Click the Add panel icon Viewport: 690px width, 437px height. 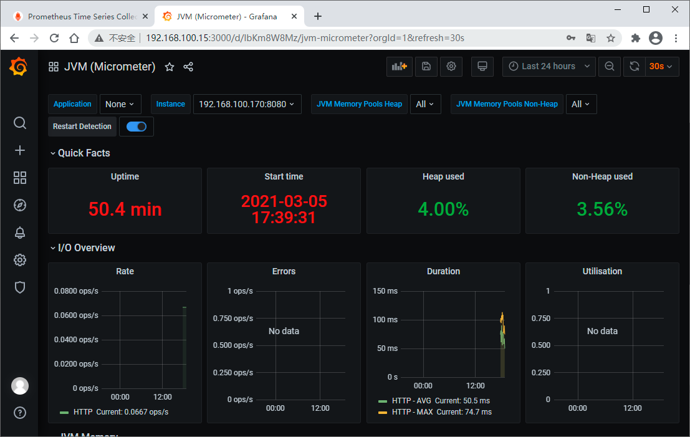coord(399,67)
